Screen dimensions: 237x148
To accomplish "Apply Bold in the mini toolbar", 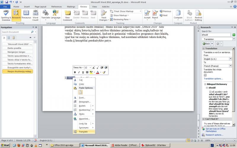I will (75, 72).
